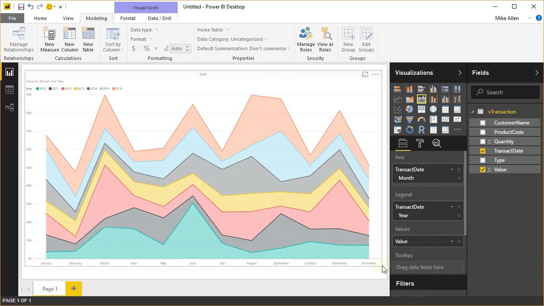Image resolution: width=544 pixels, height=306 pixels.
Task: Check the Quantity field checkbox
Action: click(x=483, y=141)
